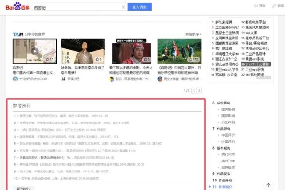Click the link icon in reference 7

pos(68,157)
